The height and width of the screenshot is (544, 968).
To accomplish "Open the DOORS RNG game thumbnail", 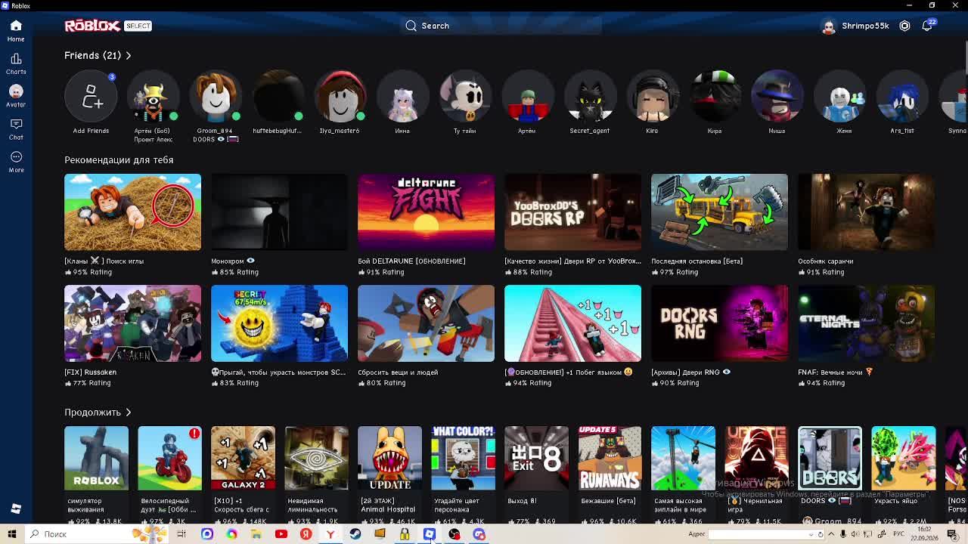I will pos(719,323).
